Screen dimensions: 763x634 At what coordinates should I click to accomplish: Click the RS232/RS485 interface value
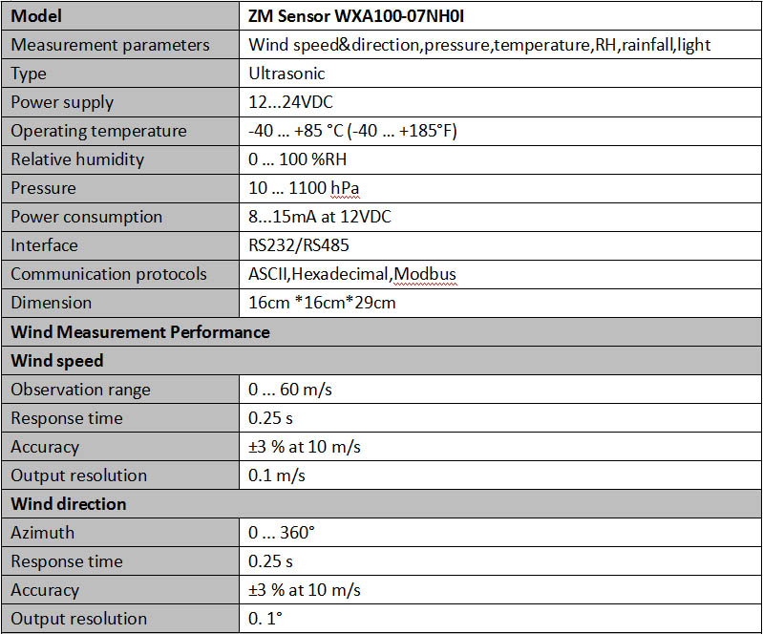(x=298, y=245)
